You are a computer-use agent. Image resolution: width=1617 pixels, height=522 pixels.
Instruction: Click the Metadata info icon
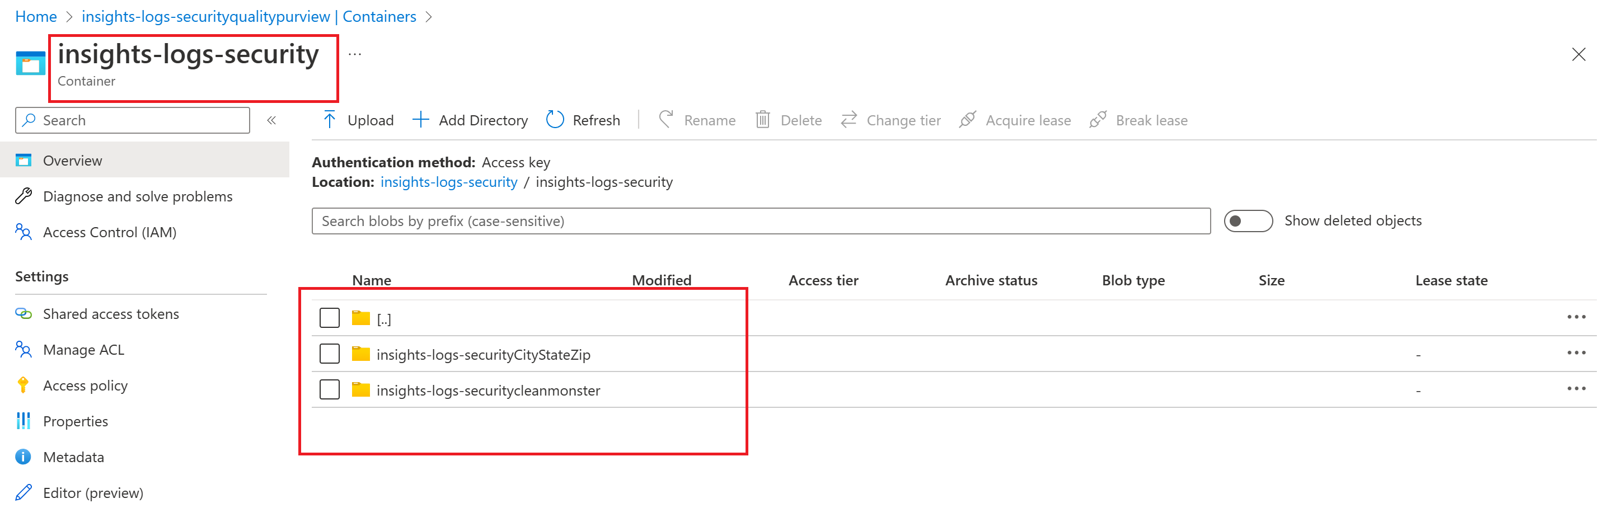(23, 457)
